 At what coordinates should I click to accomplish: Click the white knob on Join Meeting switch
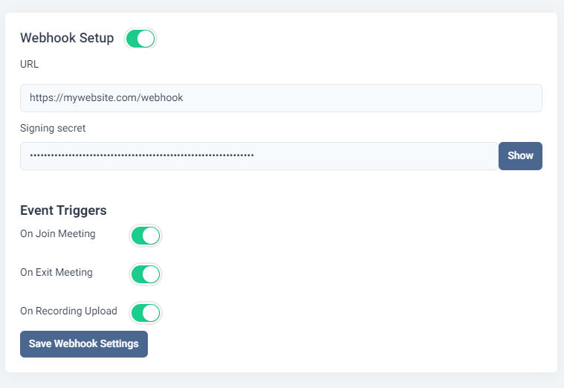(152, 236)
